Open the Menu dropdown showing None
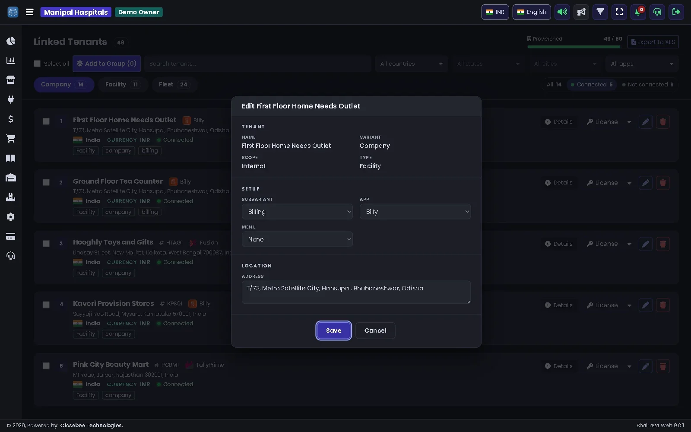The height and width of the screenshot is (432, 691). [x=297, y=239]
